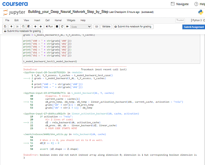Click the notebook title to rename
The width and height of the screenshot is (205, 165).
(x=68, y=11)
